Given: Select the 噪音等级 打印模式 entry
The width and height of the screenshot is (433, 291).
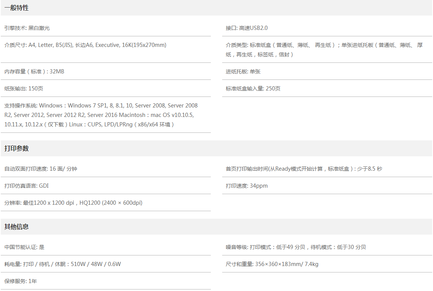Looking at the screenshot, I should [296, 247].
